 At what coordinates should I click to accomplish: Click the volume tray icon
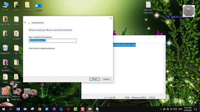[171, 109]
